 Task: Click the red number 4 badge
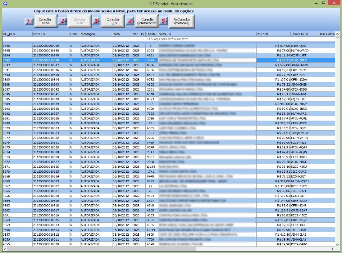click(x=130, y=21)
